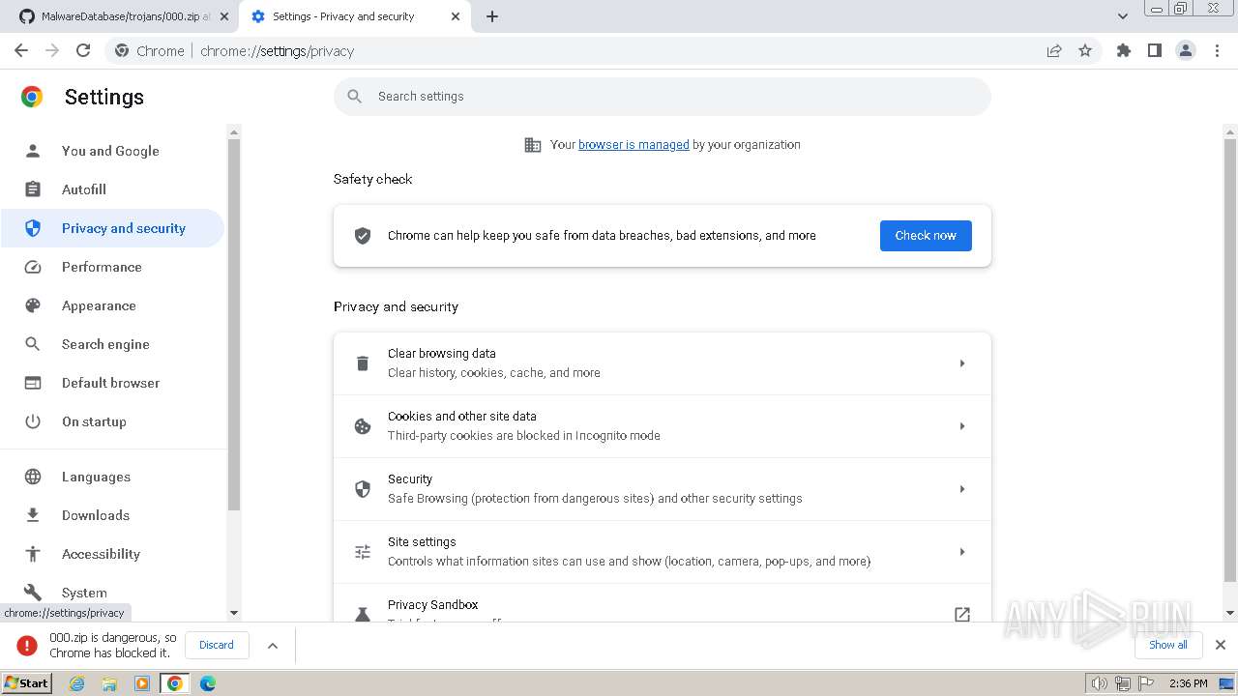Screen dimensions: 1238x696
Task: Open Cookies and other site data
Action: [663, 426]
